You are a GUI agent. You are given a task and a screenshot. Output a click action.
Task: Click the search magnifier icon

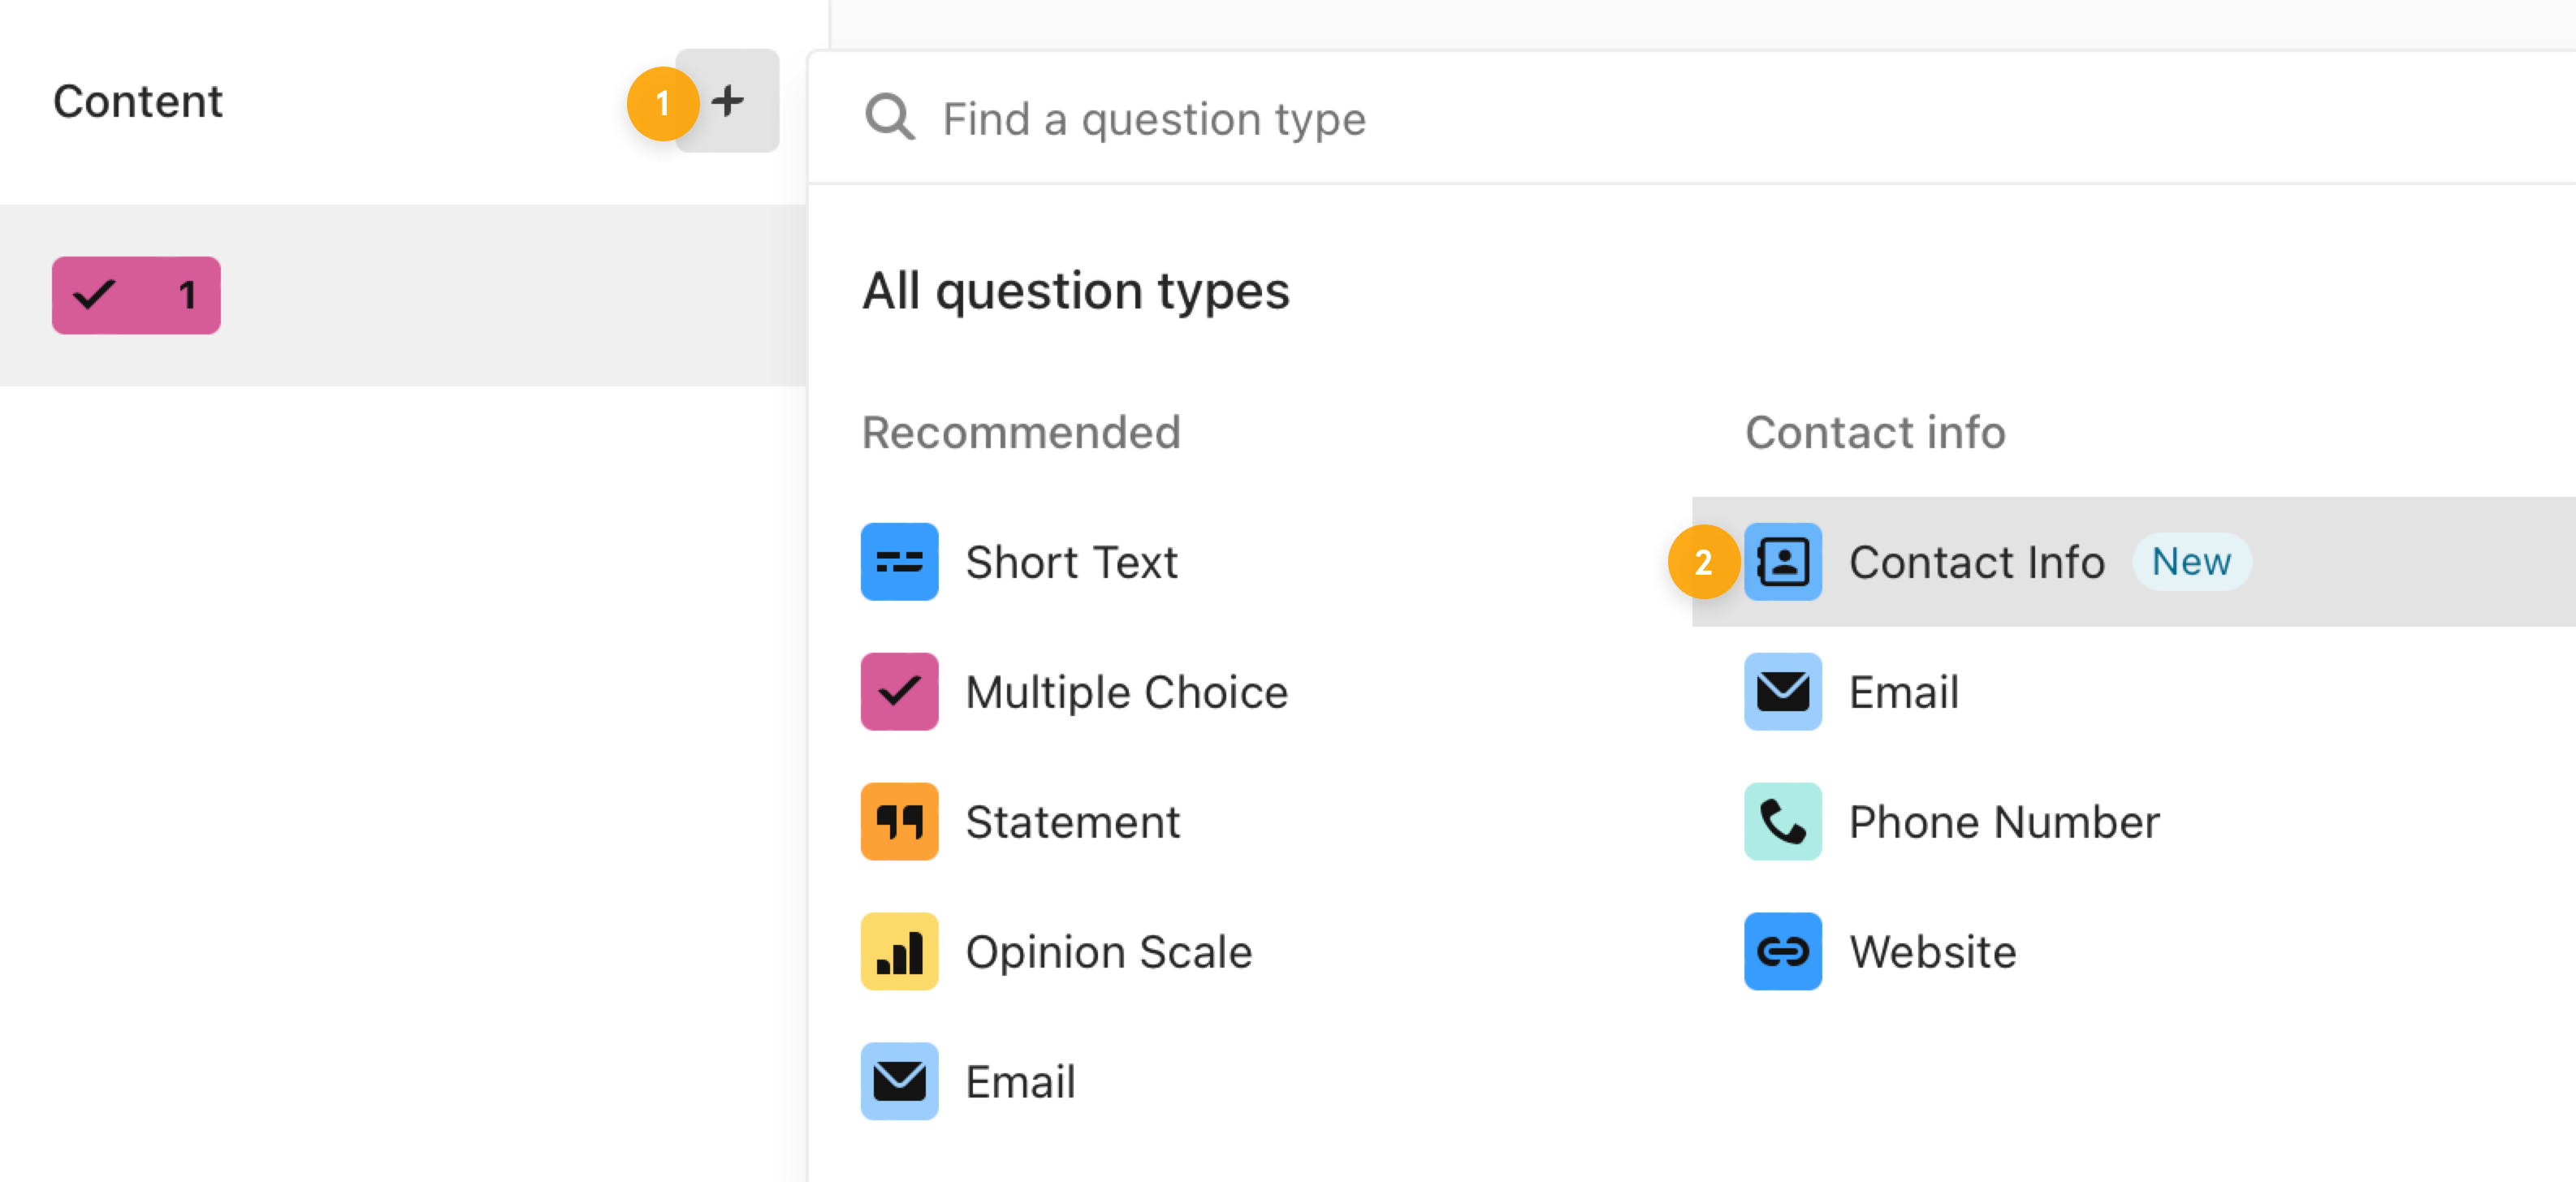[889, 118]
